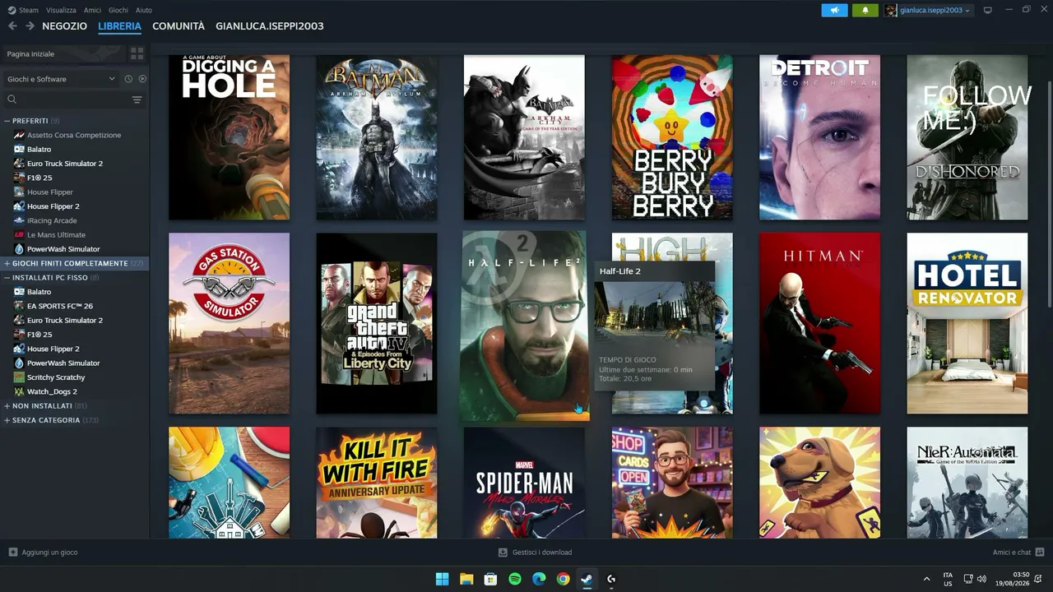Click the megaphone announcements button

coord(834,10)
